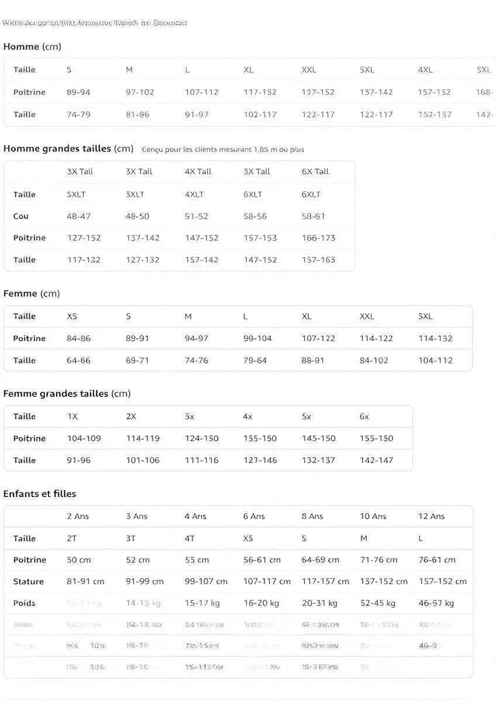Click the "2 Ans" column header

pos(78,517)
